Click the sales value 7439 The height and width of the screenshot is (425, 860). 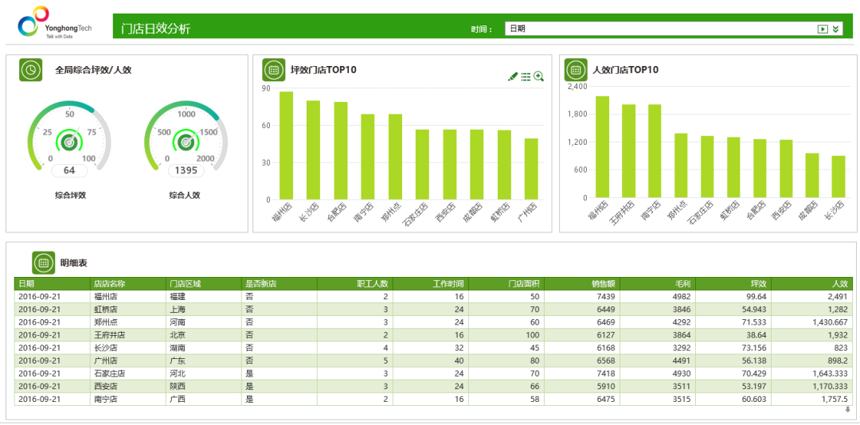point(582,296)
